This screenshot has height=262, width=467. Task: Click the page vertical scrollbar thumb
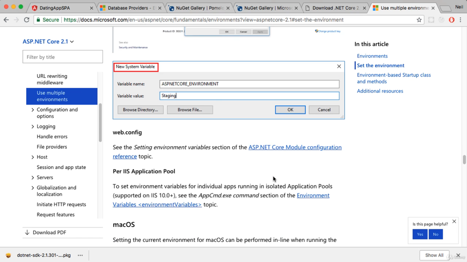coord(464,159)
